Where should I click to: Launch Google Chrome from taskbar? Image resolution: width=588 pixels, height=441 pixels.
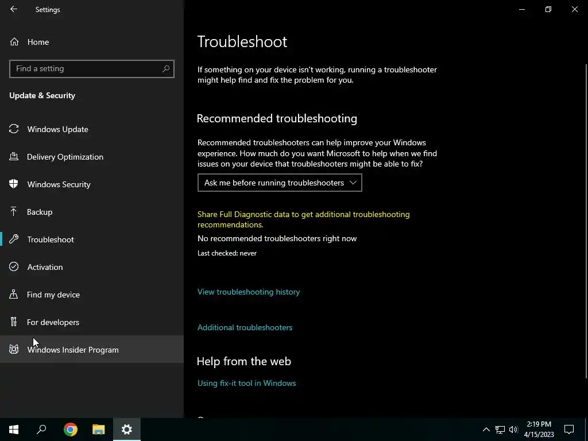(x=71, y=430)
